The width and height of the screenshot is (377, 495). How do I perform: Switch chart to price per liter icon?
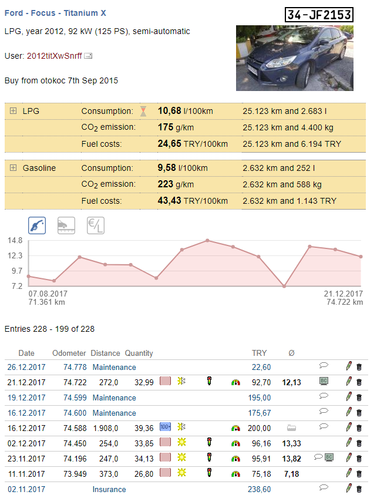tap(96, 225)
